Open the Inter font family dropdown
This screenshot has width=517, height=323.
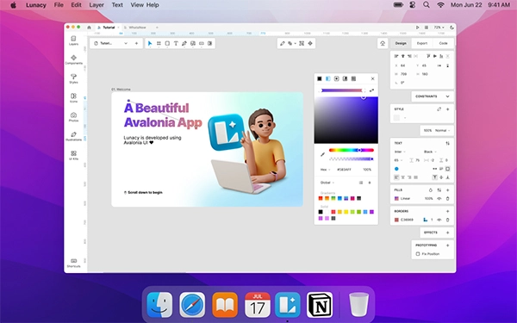tap(400, 152)
